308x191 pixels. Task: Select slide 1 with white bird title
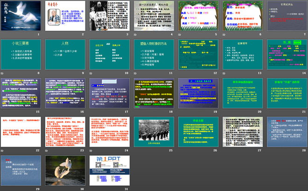click(x=22, y=16)
